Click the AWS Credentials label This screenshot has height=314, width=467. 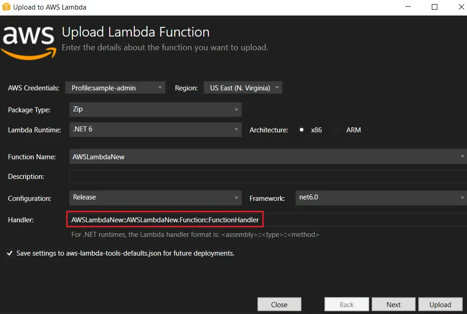click(33, 88)
